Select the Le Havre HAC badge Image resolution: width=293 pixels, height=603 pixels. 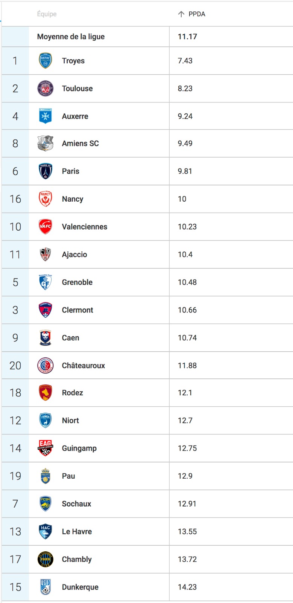point(46,531)
